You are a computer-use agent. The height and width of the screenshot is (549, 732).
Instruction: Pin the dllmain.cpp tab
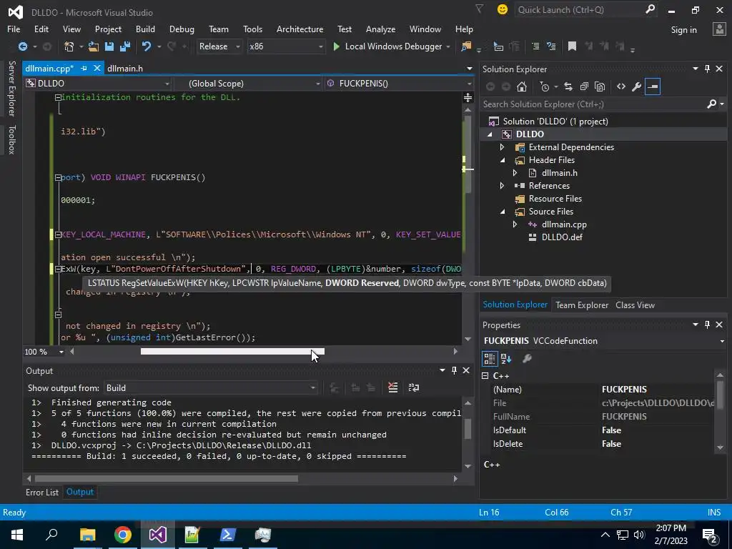pyautogui.click(x=84, y=68)
